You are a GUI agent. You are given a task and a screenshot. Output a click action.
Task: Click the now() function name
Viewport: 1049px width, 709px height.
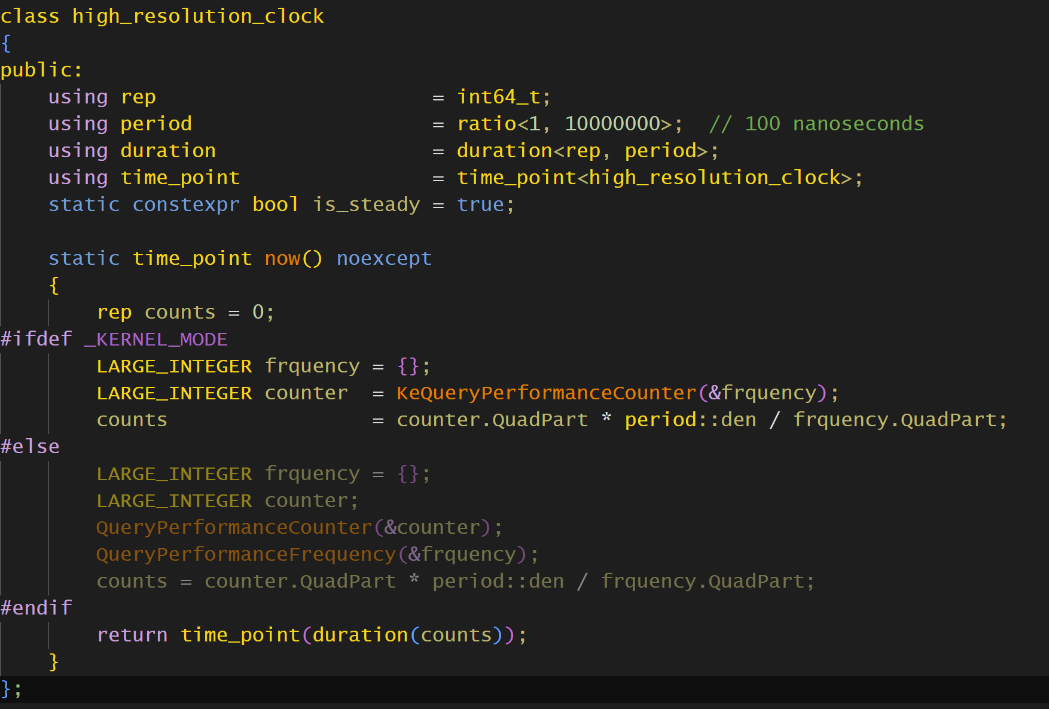(x=282, y=258)
